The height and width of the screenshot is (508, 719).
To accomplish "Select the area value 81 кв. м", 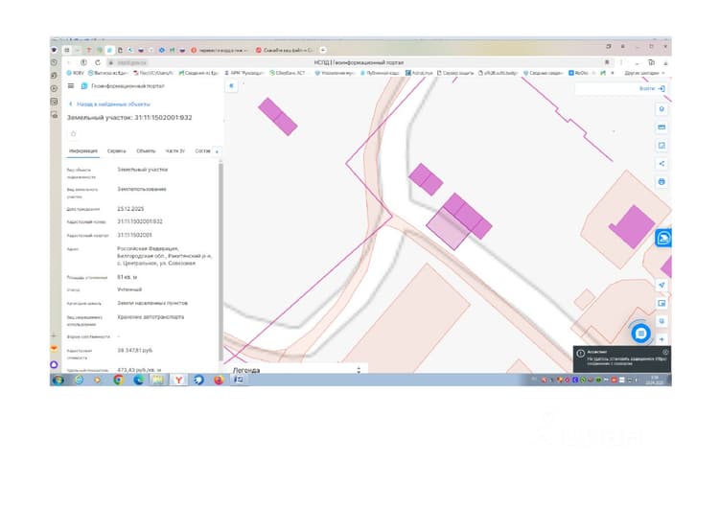I will [127, 277].
